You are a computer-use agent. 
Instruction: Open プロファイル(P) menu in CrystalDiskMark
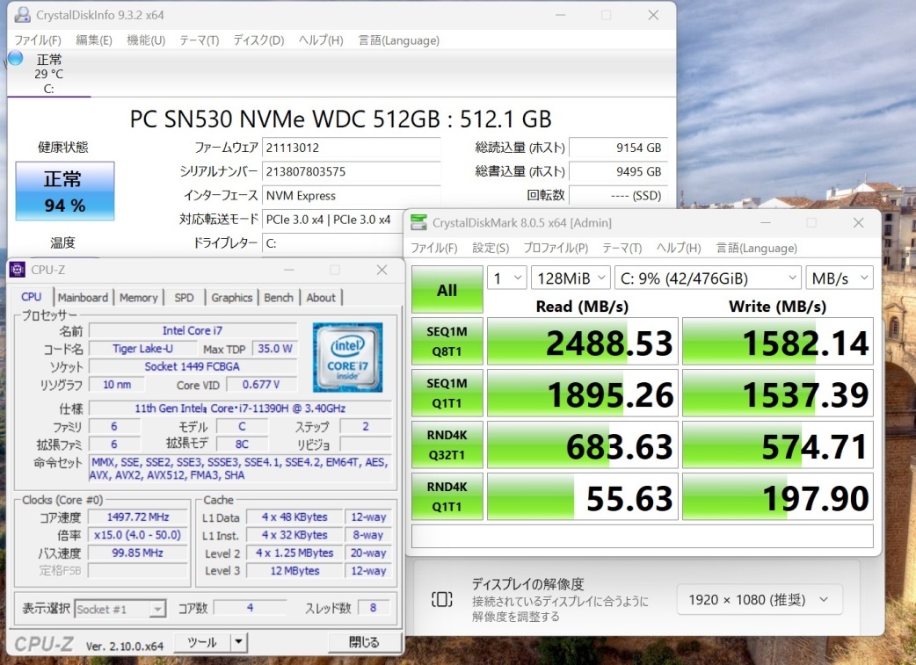click(x=556, y=248)
